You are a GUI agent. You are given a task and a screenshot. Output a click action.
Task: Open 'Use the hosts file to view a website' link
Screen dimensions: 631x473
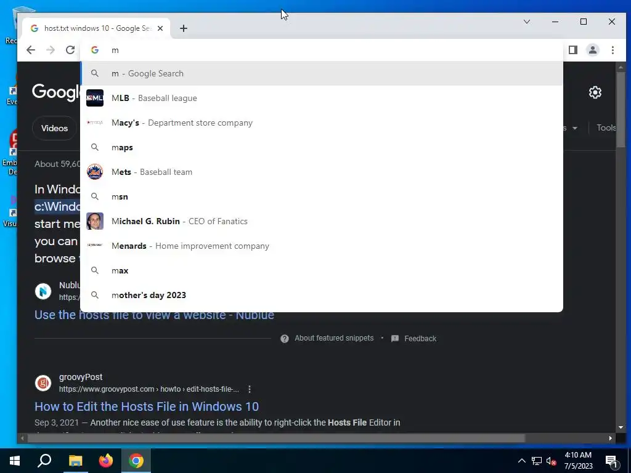pyautogui.click(x=154, y=315)
